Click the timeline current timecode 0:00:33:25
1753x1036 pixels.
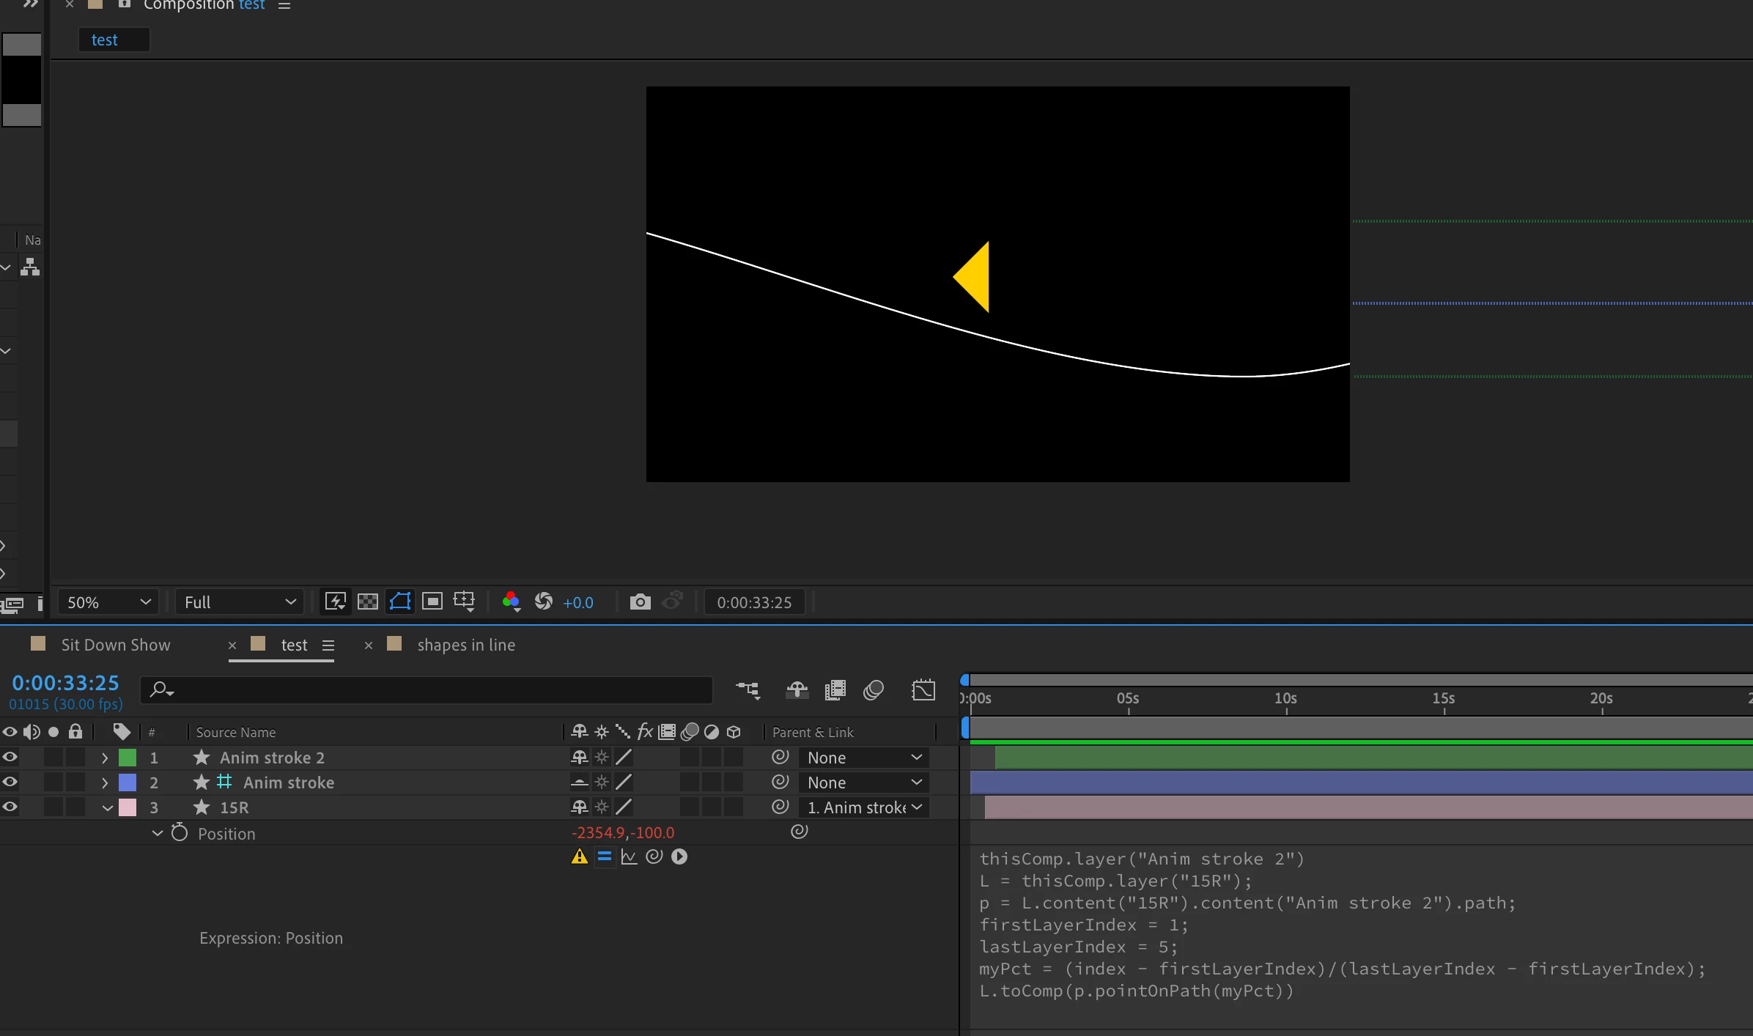[65, 683]
